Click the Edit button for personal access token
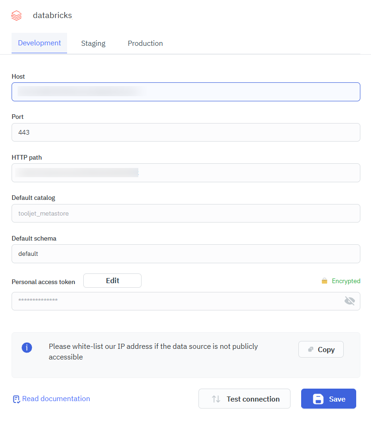The width and height of the screenshot is (371, 421). (112, 280)
